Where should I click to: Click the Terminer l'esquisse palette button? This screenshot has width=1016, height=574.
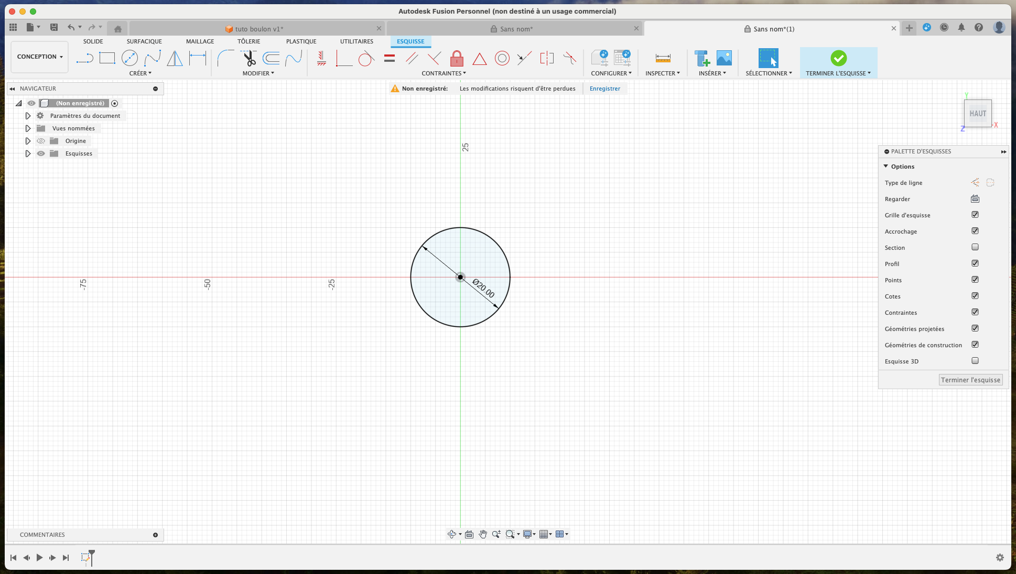pos(970,380)
